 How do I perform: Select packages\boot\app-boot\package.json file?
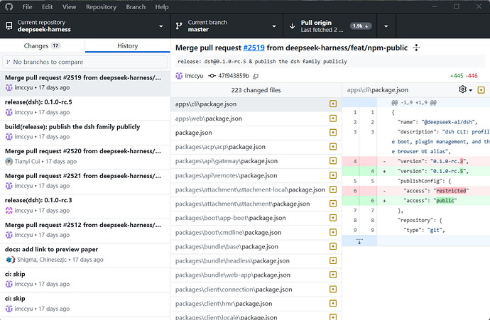(256, 218)
